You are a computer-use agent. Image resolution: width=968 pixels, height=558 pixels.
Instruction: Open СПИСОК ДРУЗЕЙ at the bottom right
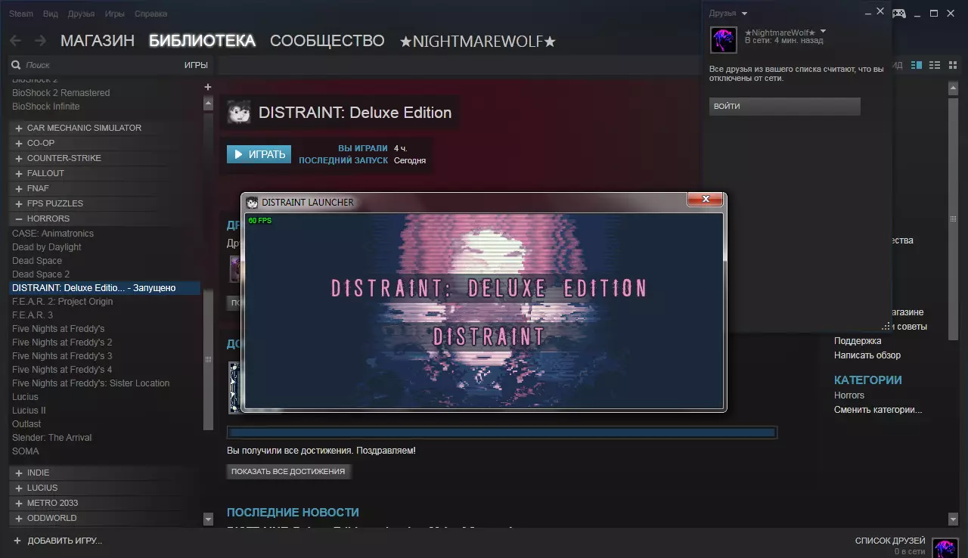pyautogui.click(x=890, y=541)
